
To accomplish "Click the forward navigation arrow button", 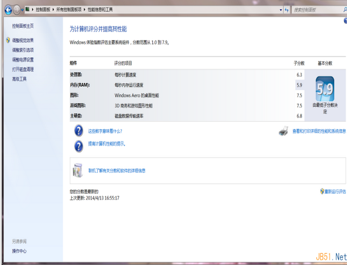I will coord(17,10).
